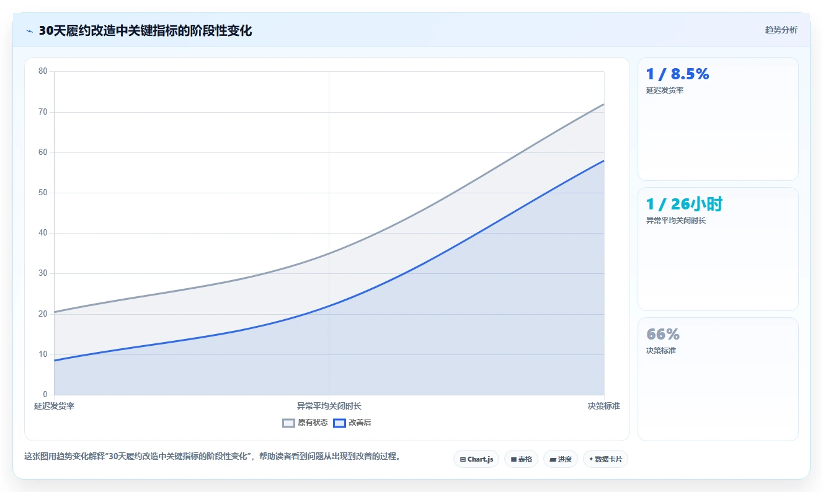Click the y-axis label 80

tap(43, 71)
